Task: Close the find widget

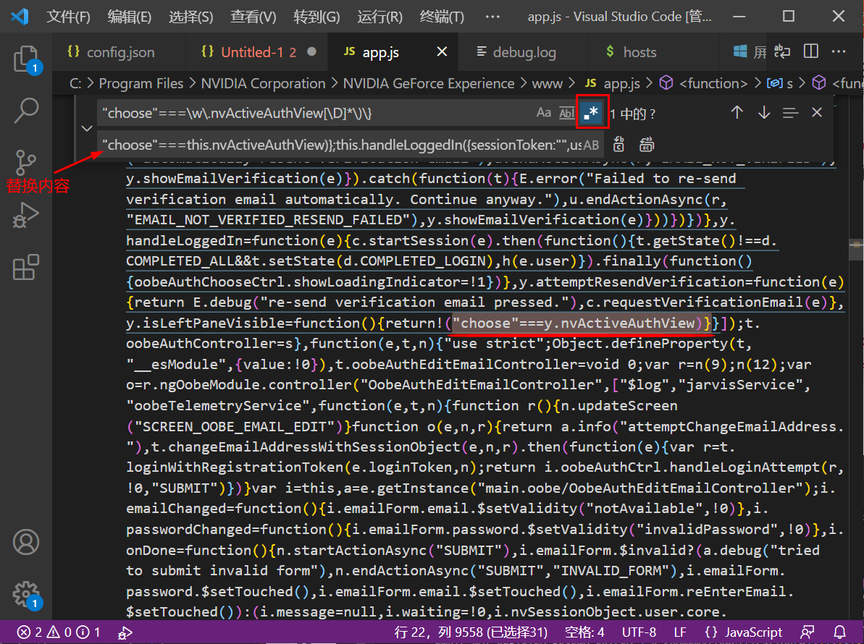Action: 817,113
